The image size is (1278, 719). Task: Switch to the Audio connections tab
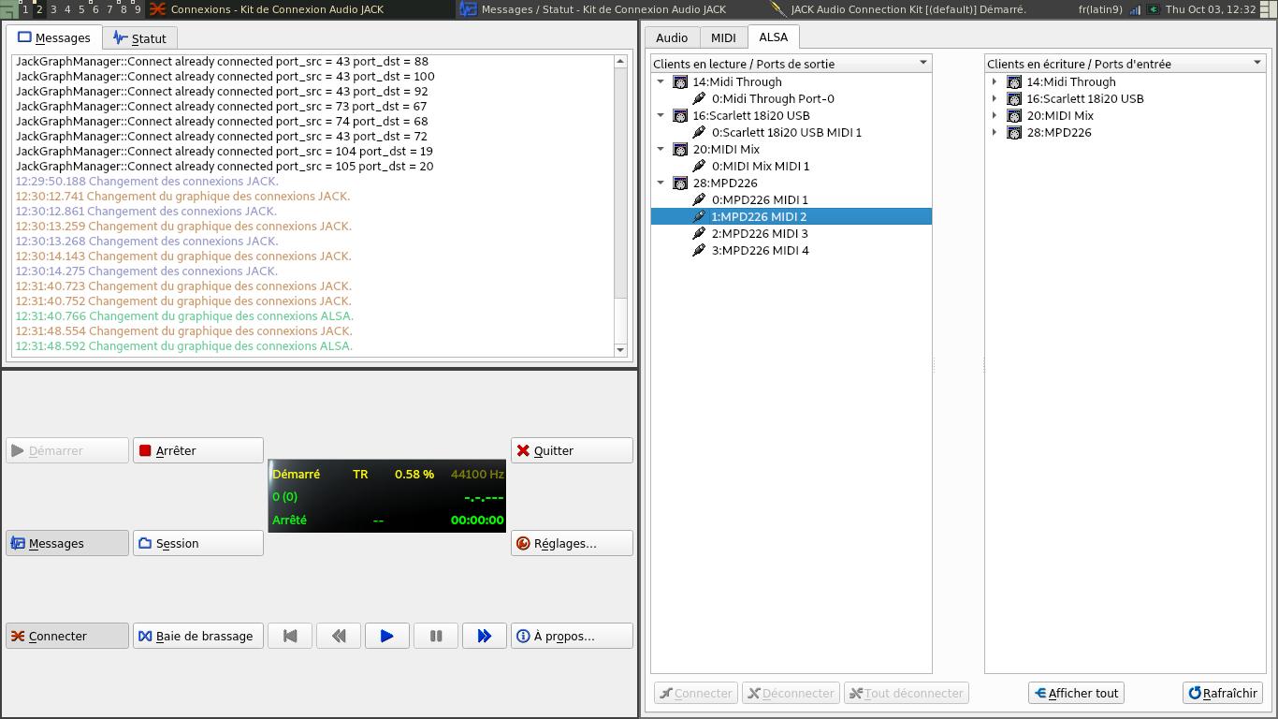pyautogui.click(x=672, y=37)
